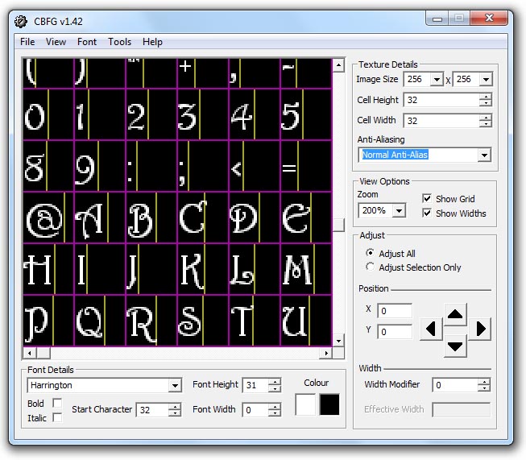Screen dimensions: 526x460
Task: Click the vertical scrollbar thumb
Action: (x=338, y=225)
